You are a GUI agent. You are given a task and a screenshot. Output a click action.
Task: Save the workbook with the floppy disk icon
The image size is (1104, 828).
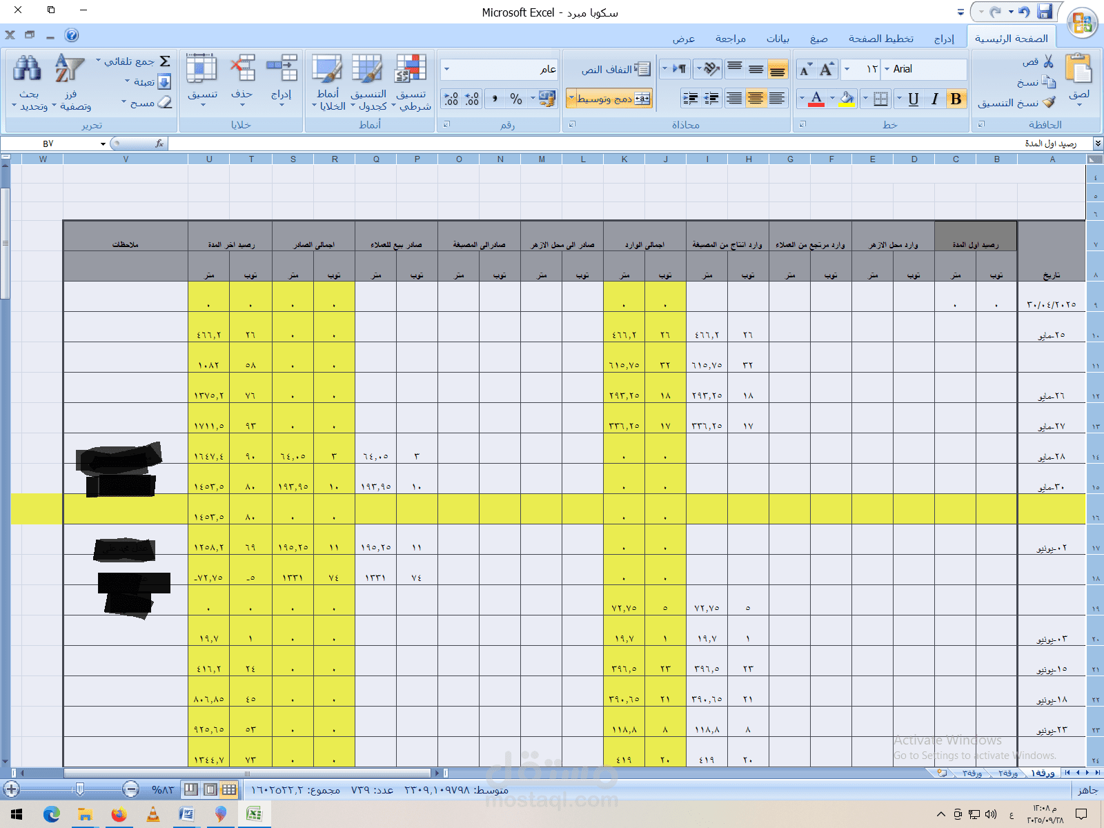[1045, 12]
